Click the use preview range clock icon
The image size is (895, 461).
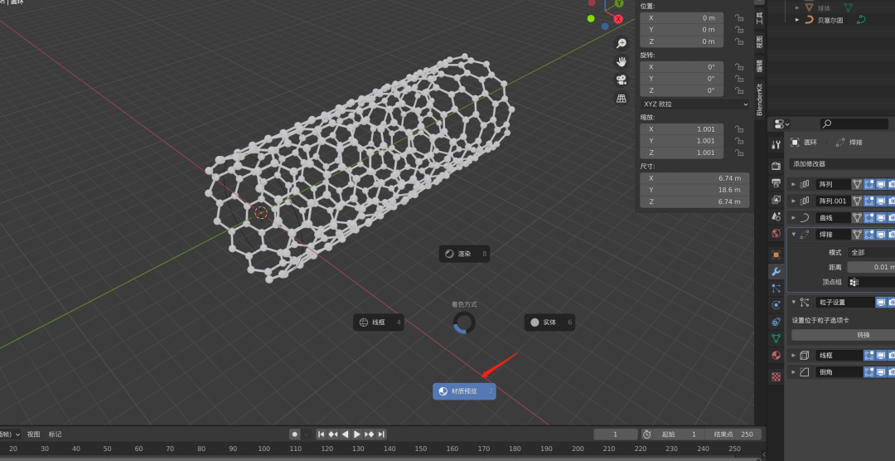tap(646, 434)
